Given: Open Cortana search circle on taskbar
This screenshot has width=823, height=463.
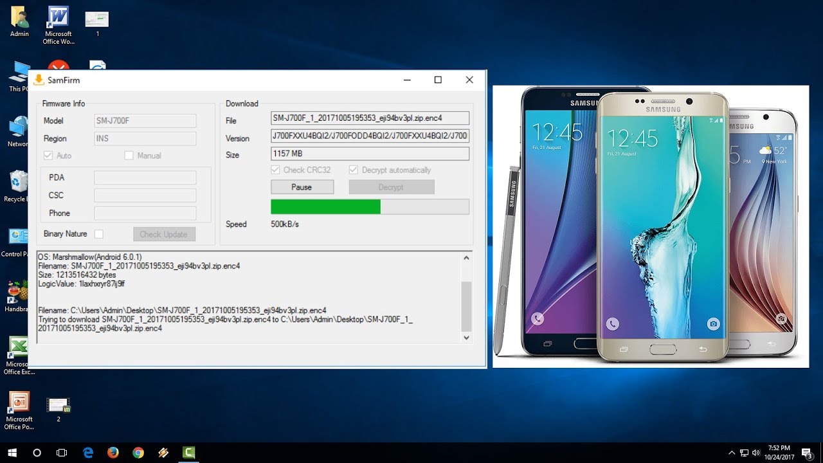Looking at the screenshot, I should coord(37,453).
